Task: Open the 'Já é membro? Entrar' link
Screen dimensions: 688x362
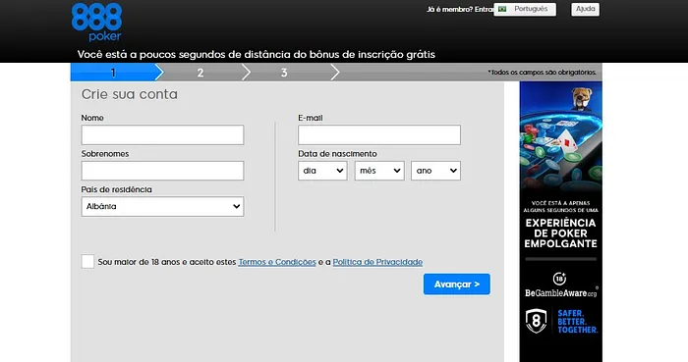Action: click(460, 9)
